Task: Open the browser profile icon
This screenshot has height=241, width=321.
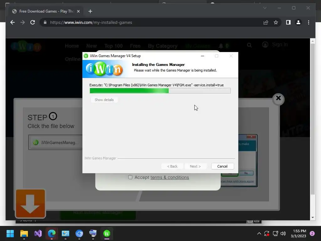Action: [298, 22]
